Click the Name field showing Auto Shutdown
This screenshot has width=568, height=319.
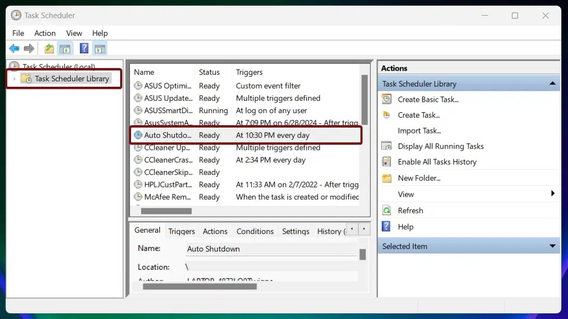(272, 249)
